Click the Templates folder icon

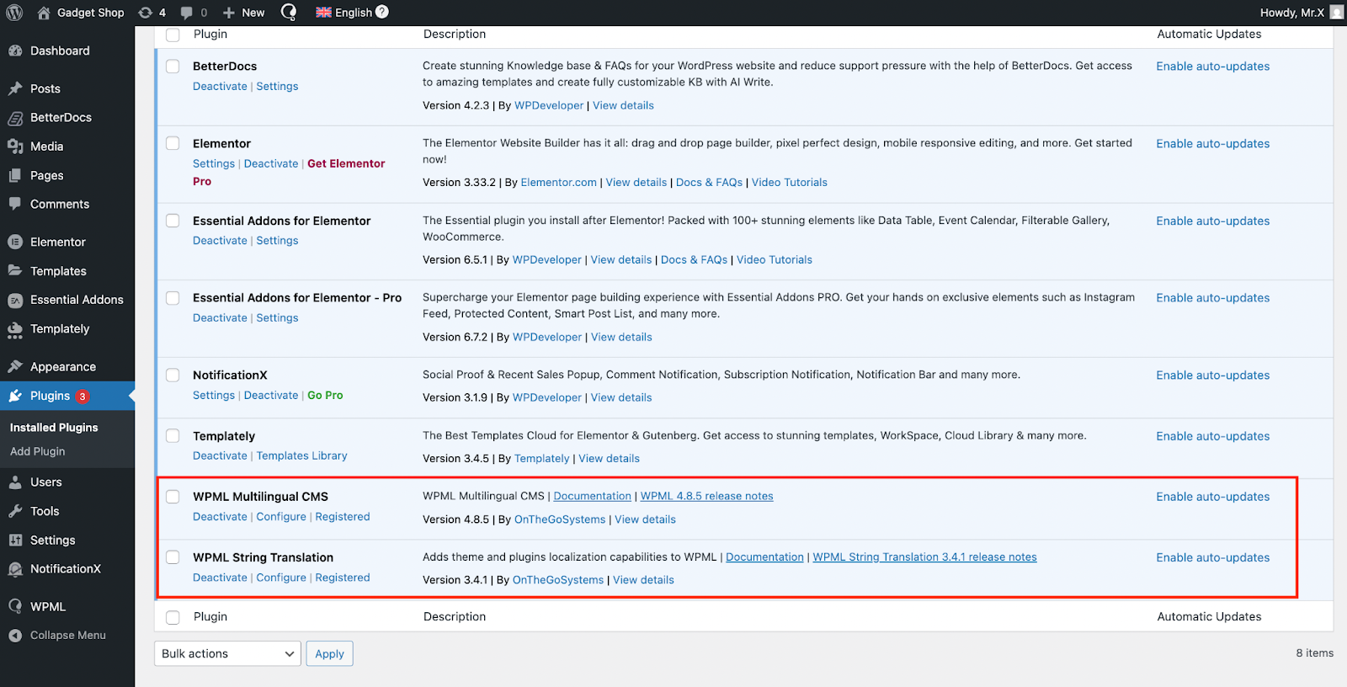[x=15, y=271]
